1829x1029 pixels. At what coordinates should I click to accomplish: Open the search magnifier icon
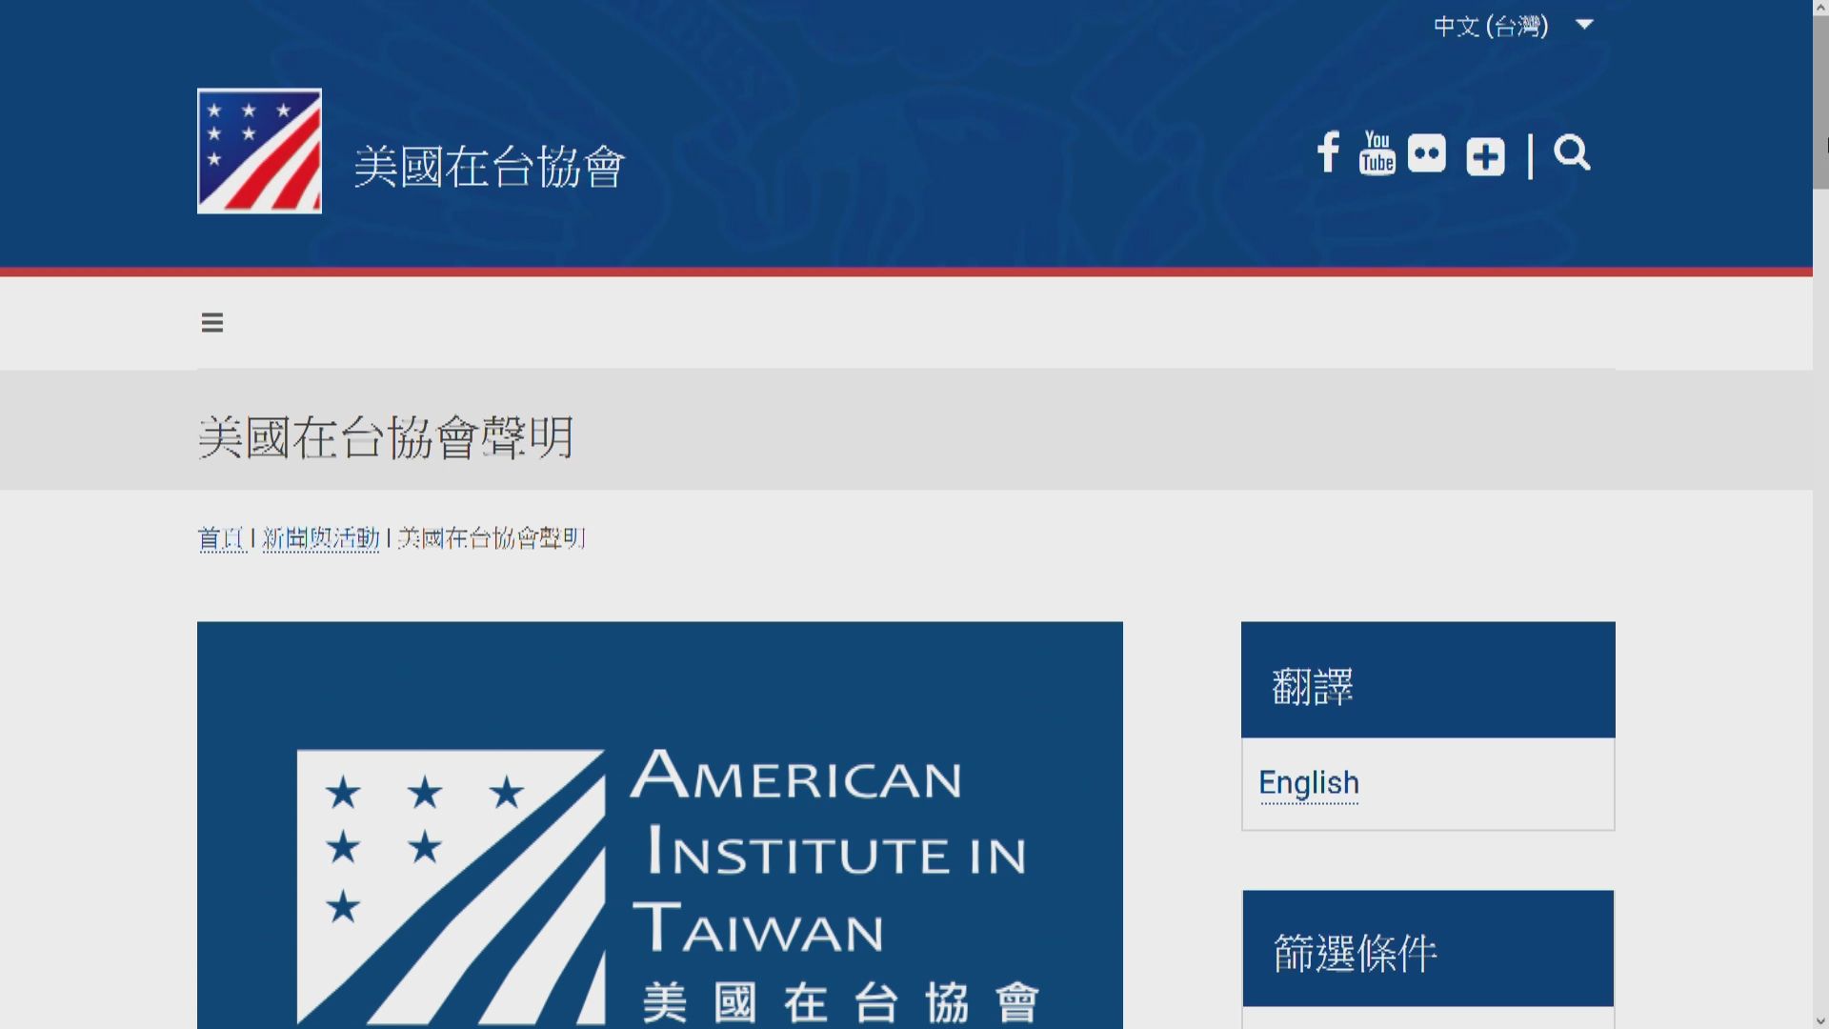click(1572, 152)
